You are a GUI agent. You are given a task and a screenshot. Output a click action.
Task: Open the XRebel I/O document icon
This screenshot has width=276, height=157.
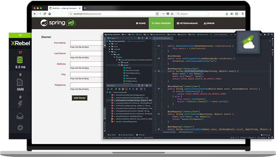click(20, 83)
